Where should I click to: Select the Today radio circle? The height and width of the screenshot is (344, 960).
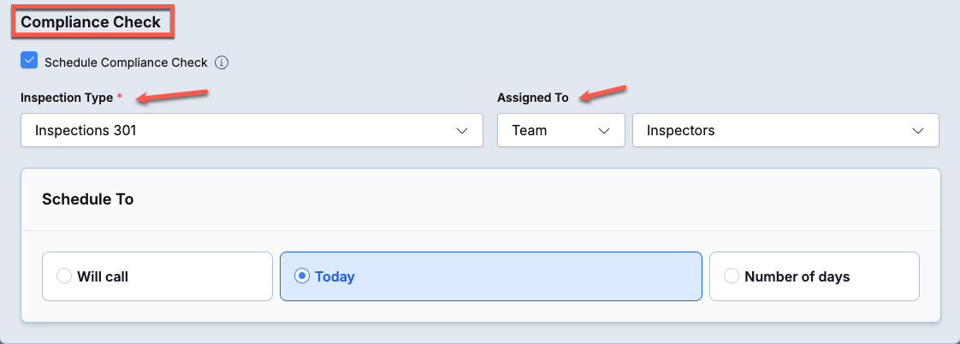tap(302, 276)
